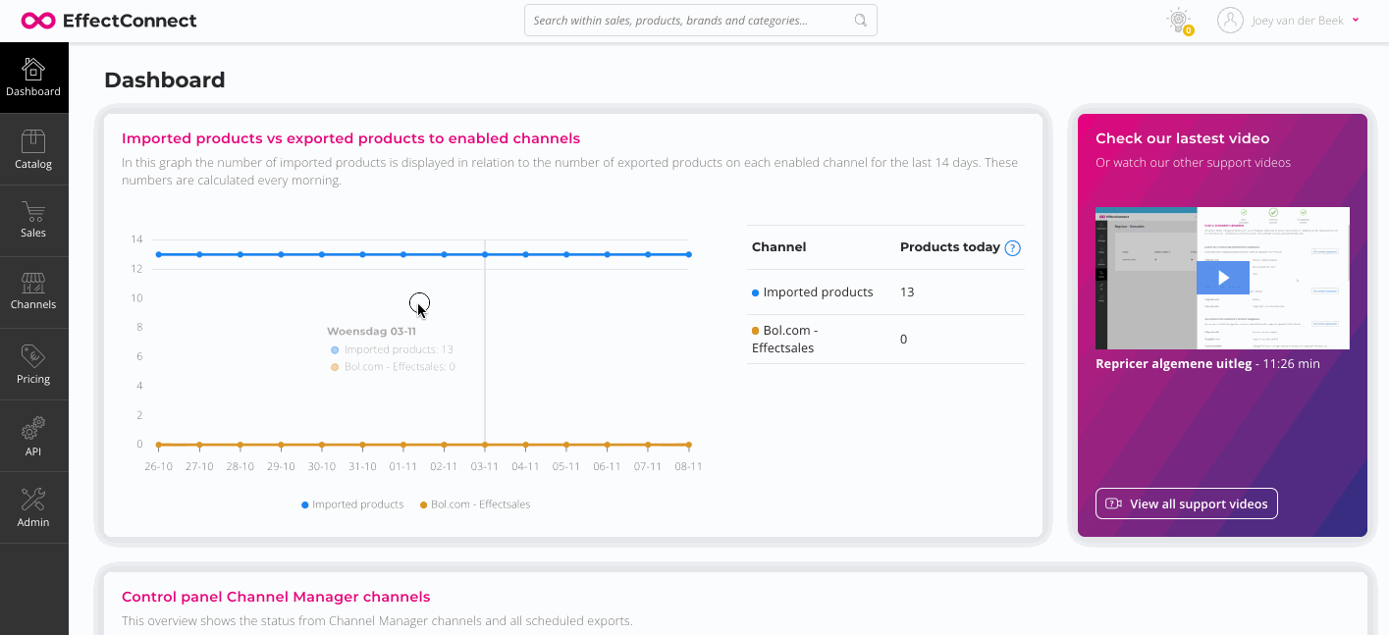Click the user avatar icon

coord(1230,21)
